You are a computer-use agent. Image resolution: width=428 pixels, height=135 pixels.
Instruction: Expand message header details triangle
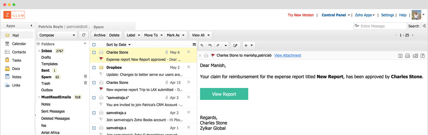click(200, 56)
